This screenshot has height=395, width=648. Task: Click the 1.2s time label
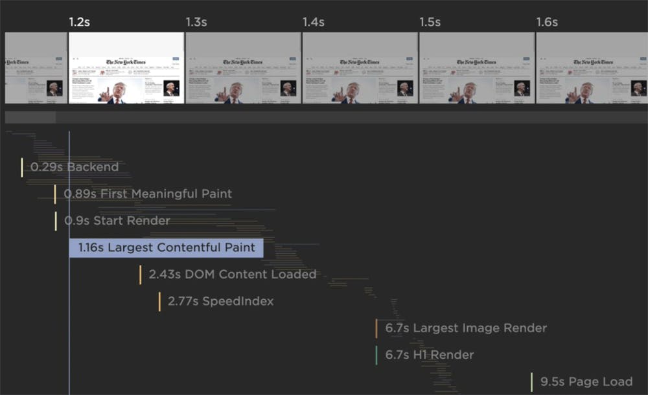pos(80,22)
